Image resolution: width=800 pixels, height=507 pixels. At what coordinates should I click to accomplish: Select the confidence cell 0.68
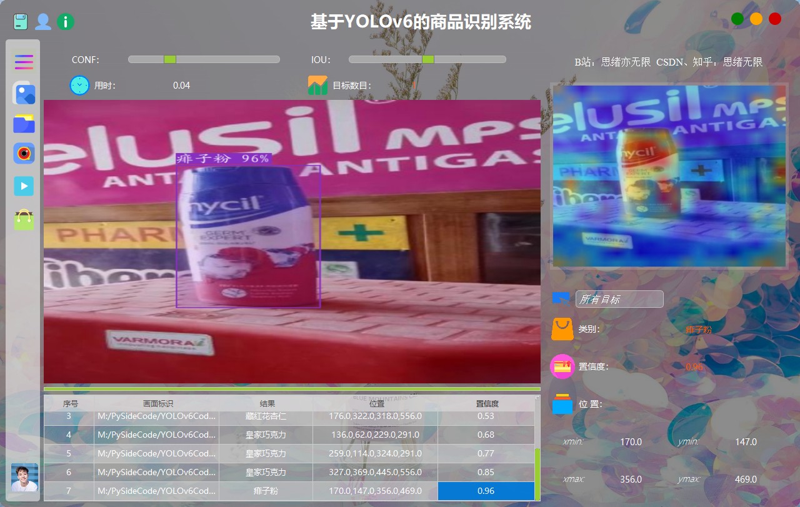click(x=486, y=435)
